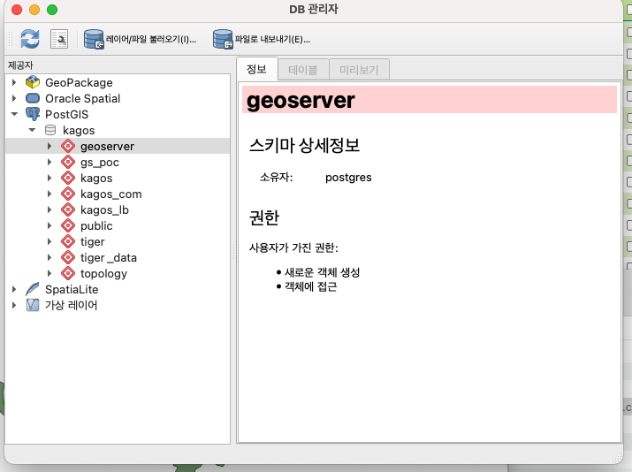Select the Oracle Spatial provider label

82,98
